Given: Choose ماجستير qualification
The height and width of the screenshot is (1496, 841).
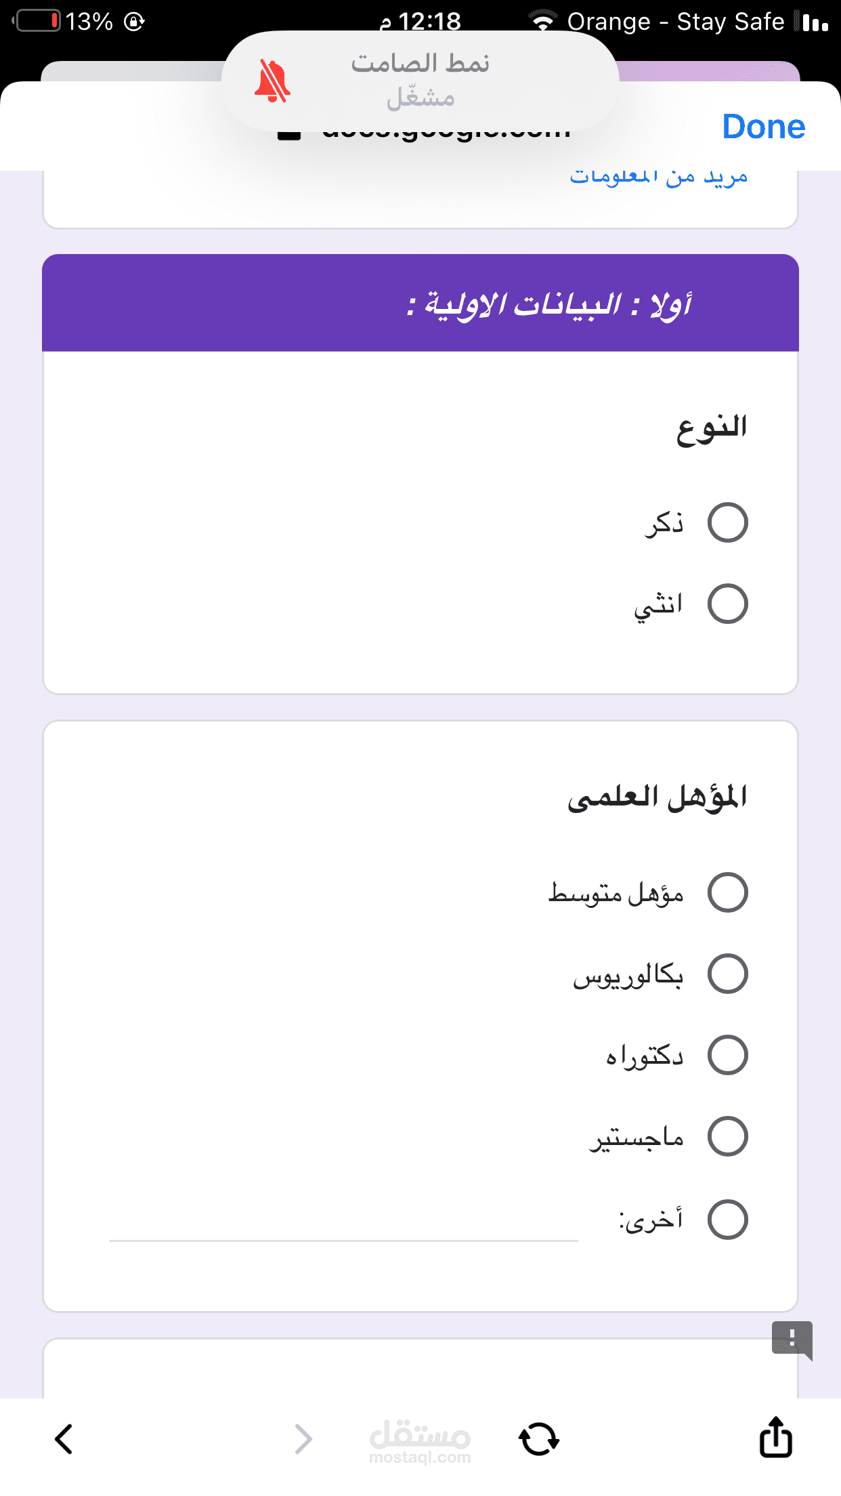Looking at the screenshot, I should tap(728, 1136).
